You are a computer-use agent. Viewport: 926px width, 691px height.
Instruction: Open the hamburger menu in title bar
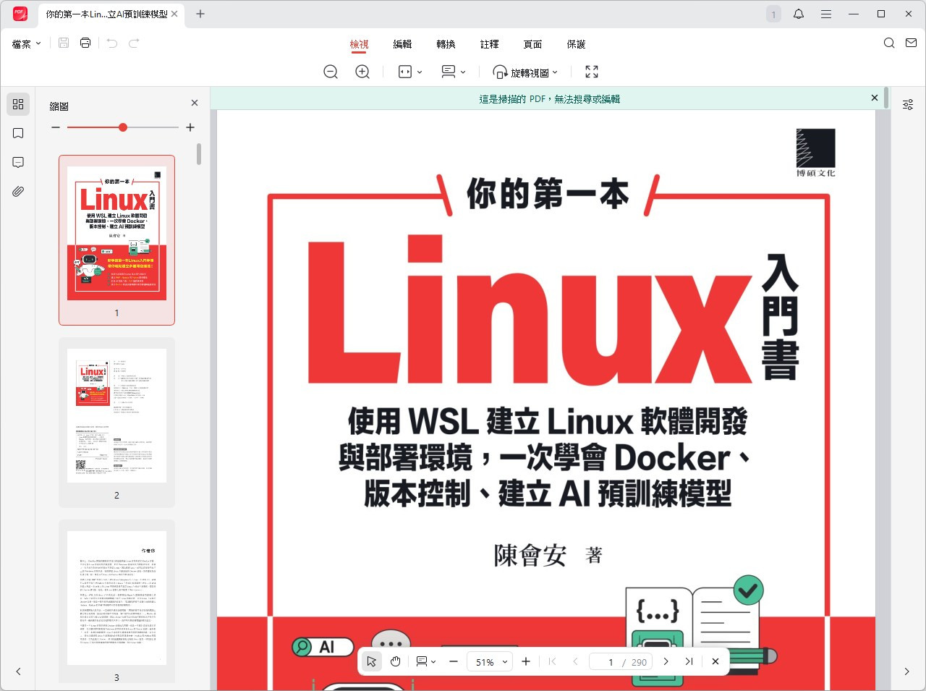825,14
